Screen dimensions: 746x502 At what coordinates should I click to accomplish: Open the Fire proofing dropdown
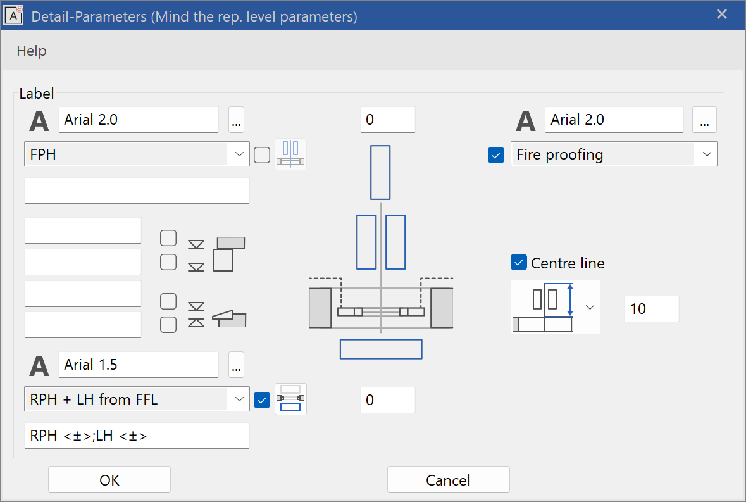[614, 154]
